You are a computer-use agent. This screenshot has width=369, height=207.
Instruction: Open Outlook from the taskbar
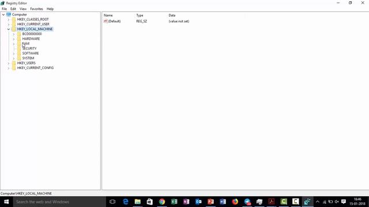[x=198, y=202]
